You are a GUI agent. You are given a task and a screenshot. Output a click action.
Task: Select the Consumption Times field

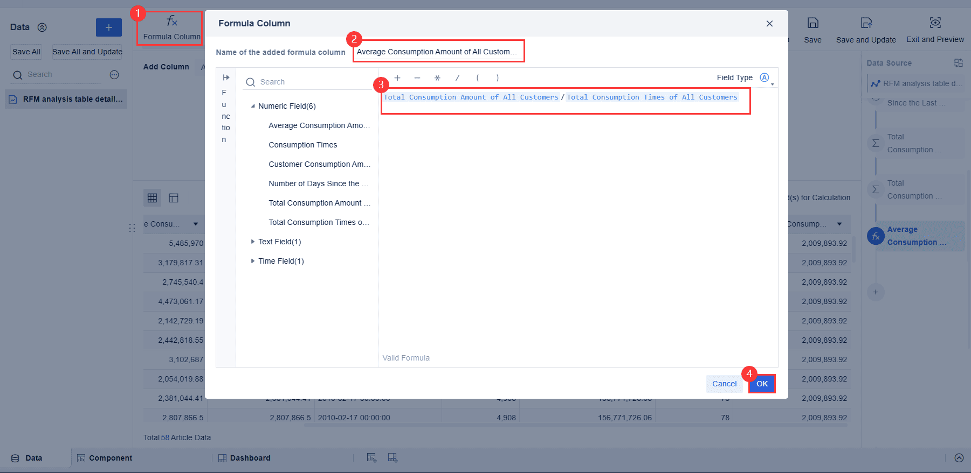tap(303, 145)
